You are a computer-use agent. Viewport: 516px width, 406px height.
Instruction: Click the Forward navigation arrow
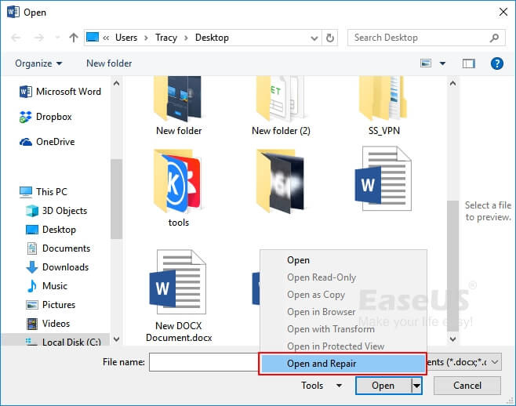39,38
